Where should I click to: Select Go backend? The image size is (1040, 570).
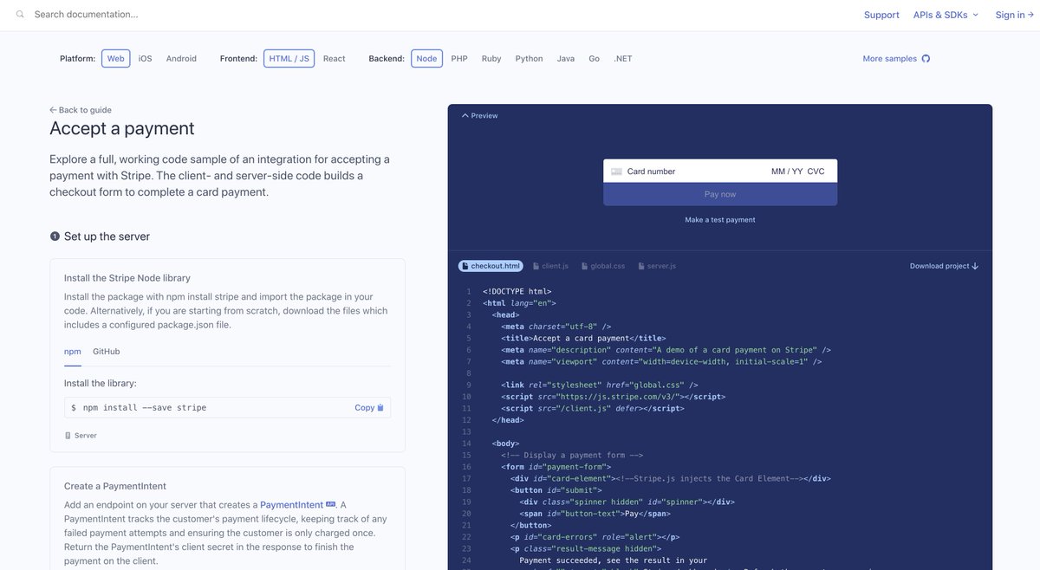[x=595, y=59]
